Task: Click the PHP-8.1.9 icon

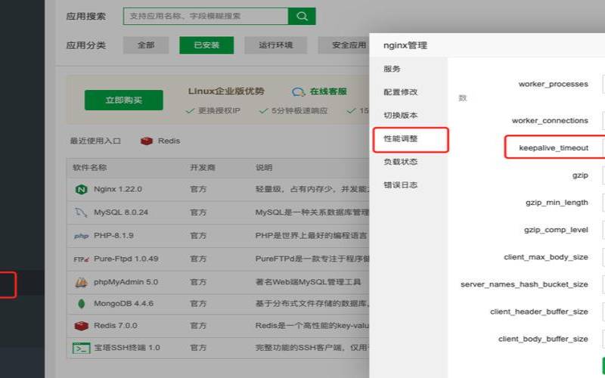Action: tap(81, 236)
